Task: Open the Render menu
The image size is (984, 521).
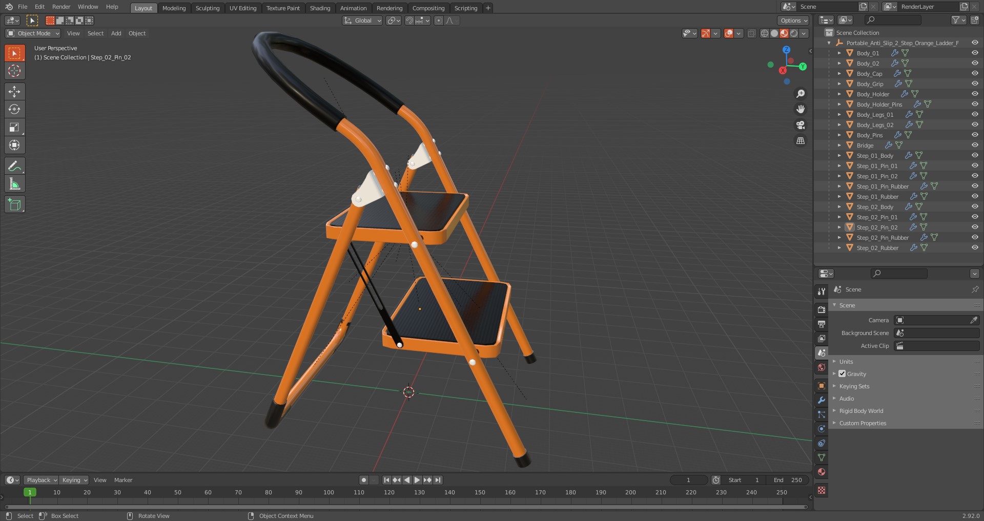Action: click(61, 7)
